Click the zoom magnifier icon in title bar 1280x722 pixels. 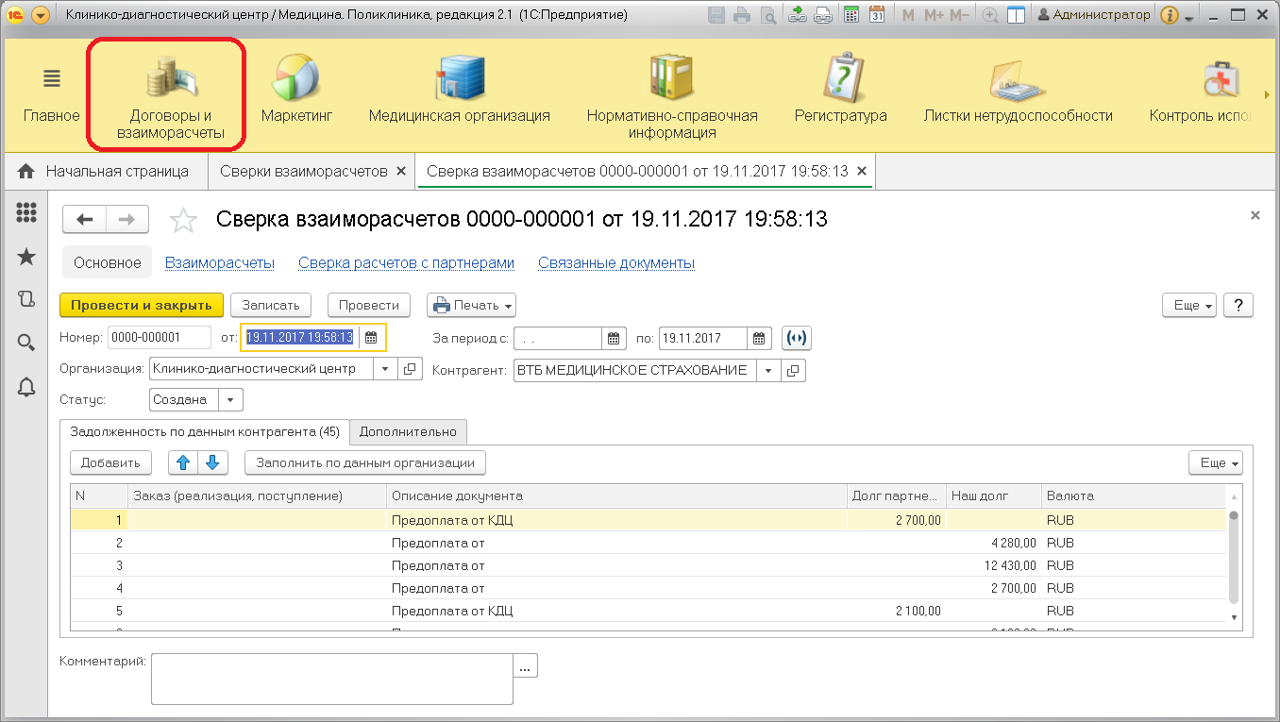[x=990, y=15]
